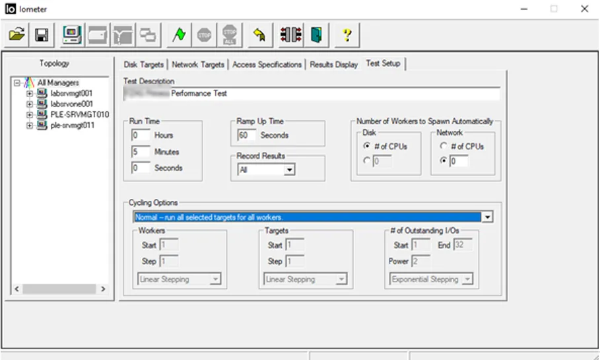Switch to the Disk Targets tab
The image size is (600, 360).
(x=143, y=64)
